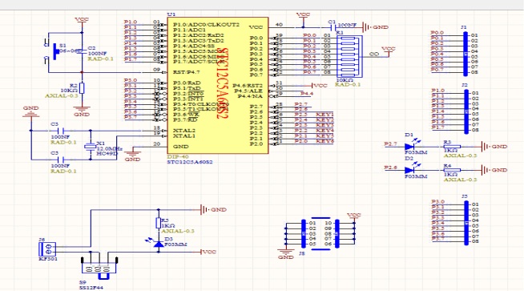Viewport: 524px width, 291px height.
Task: Select the STC12C5A60S2 microcontroller chip U1
Action: (x=218, y=86)
